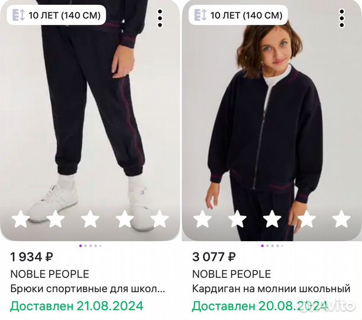Open the 'Брюки спортивные для школ...' title

(x=88, y=289)
